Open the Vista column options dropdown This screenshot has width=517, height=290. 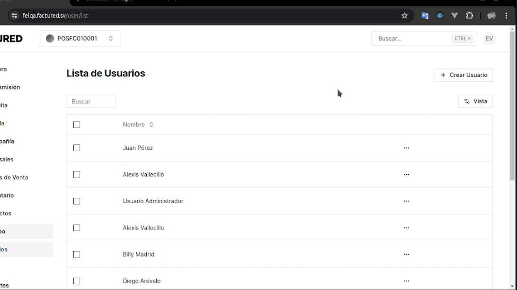pos(475,101)
